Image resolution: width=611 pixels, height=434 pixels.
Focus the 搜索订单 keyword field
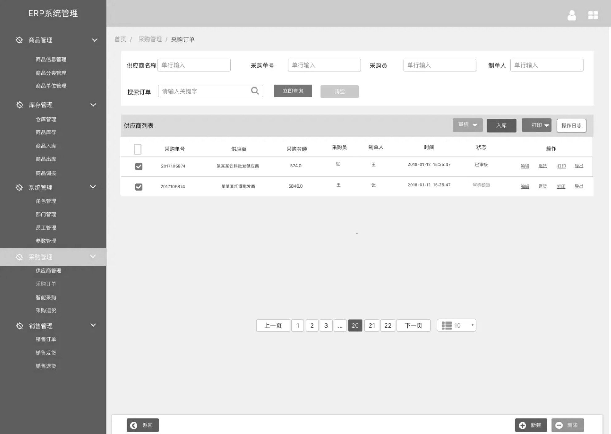click(211, 91)
